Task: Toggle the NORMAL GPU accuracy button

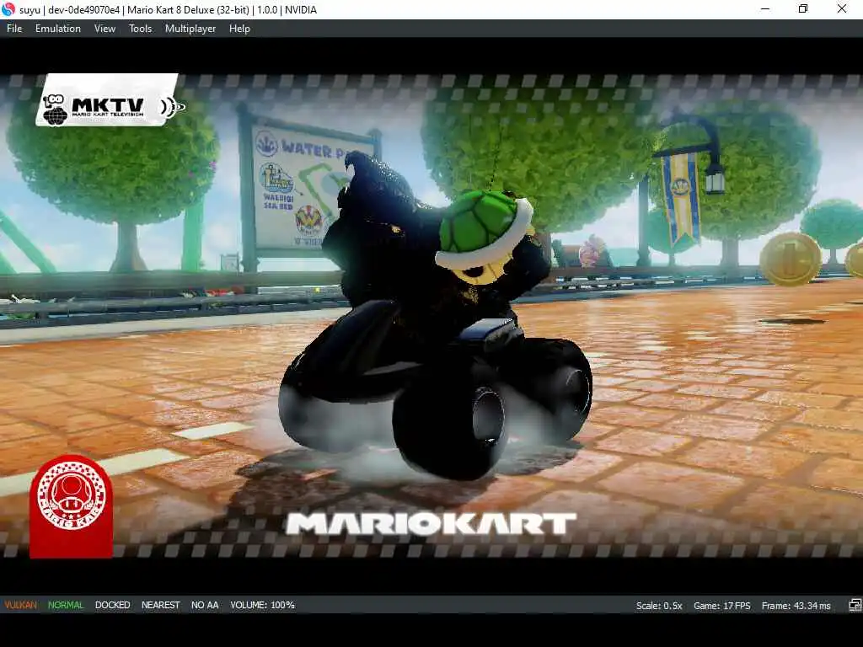Action: click(x=66, y=605)
